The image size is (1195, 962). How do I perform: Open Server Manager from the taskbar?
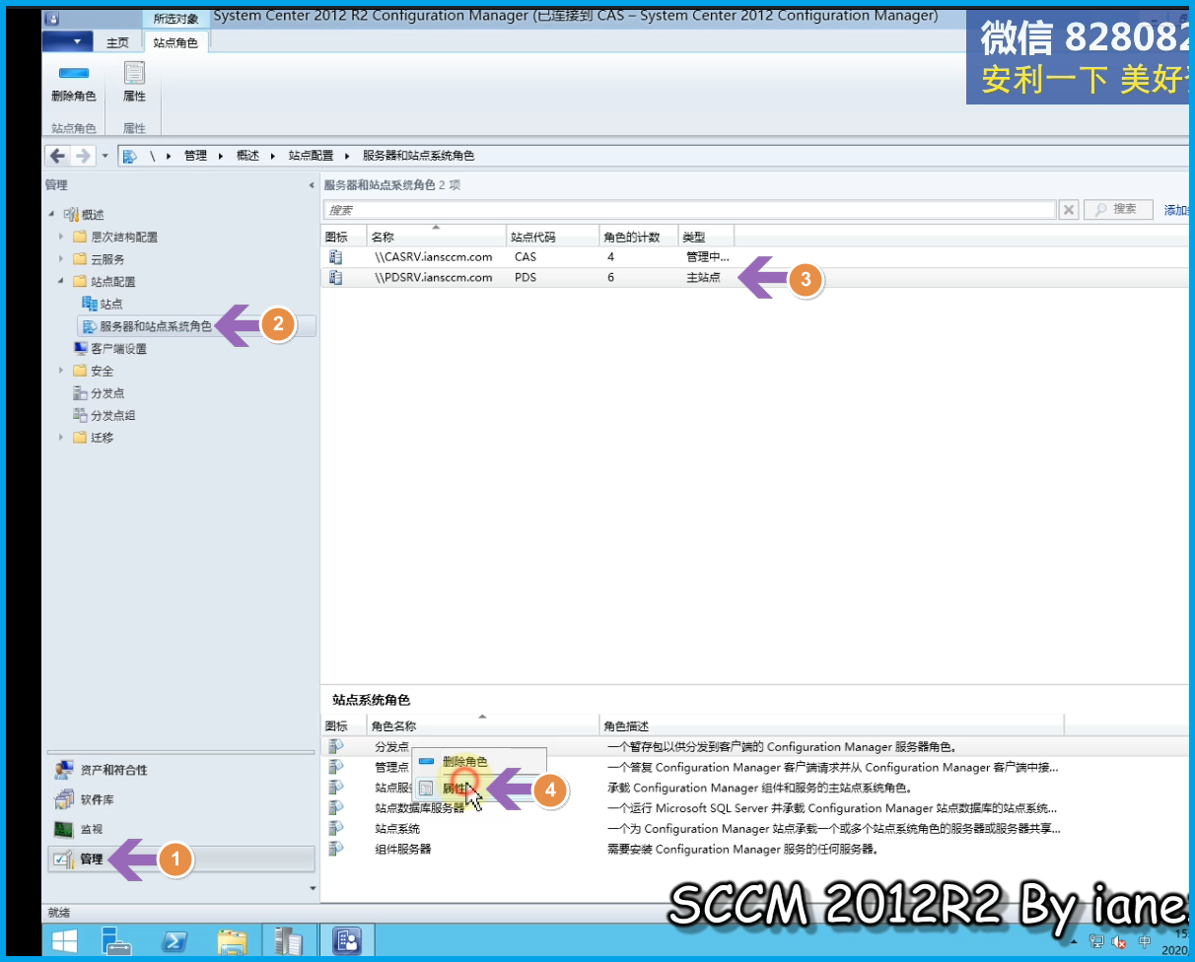(117, 941)
